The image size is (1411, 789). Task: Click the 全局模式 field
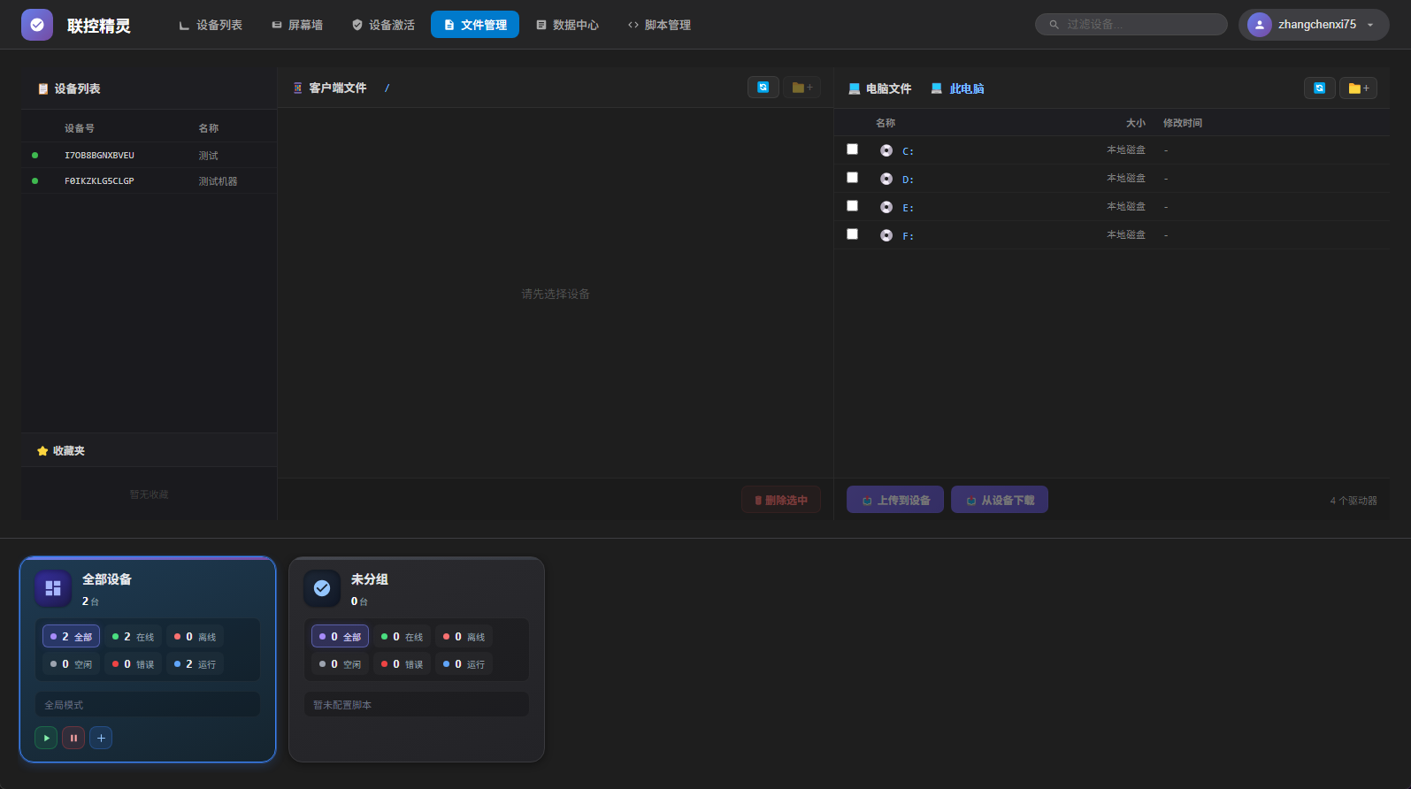tap(148, 705)
